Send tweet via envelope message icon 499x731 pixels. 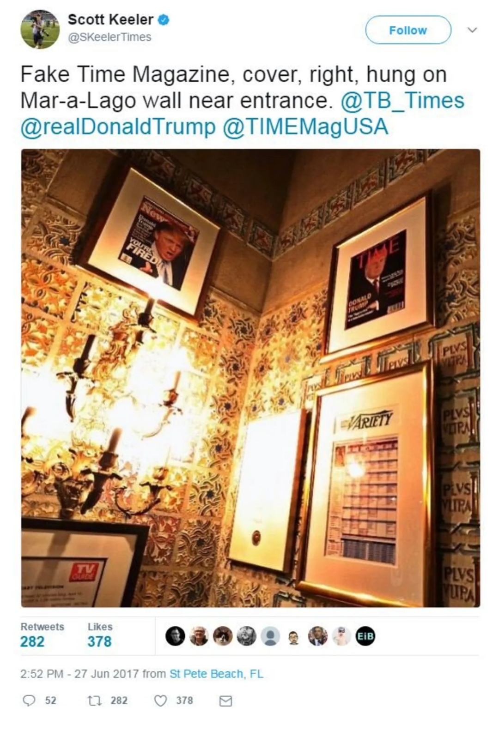[225, 701]
